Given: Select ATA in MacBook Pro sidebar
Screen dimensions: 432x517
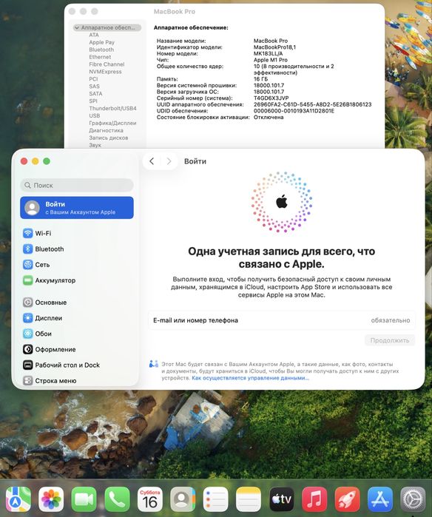Looking at the screenshot, I should pyautogui.click(x=94, y=35).
